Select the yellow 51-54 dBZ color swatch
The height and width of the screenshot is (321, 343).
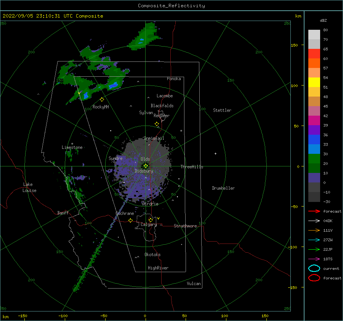tap(314, 82)
